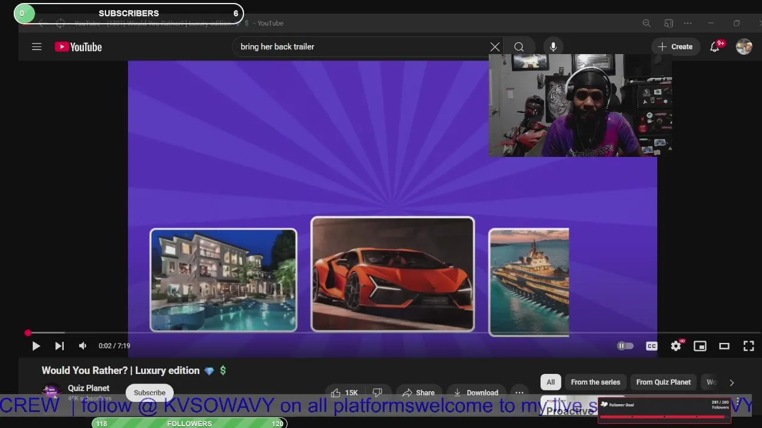Toggle autoplay switch in player
Image resolution: width=762 pixels, height=428 pixels.
[x=625, y=345]
